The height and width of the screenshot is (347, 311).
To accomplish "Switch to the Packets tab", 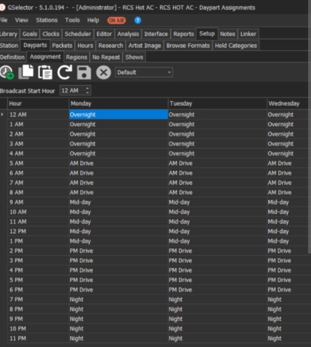I will click(x=62, y=45).
